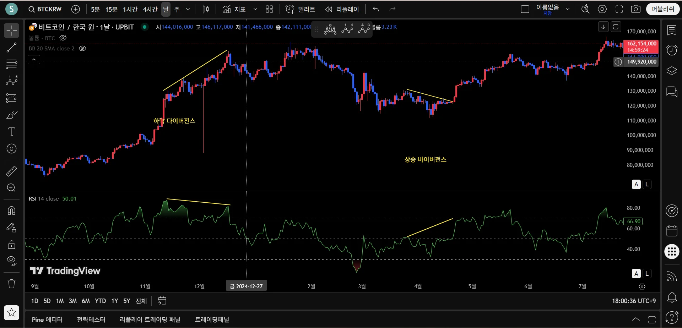Set the date range to YTD

pos(100,301)
